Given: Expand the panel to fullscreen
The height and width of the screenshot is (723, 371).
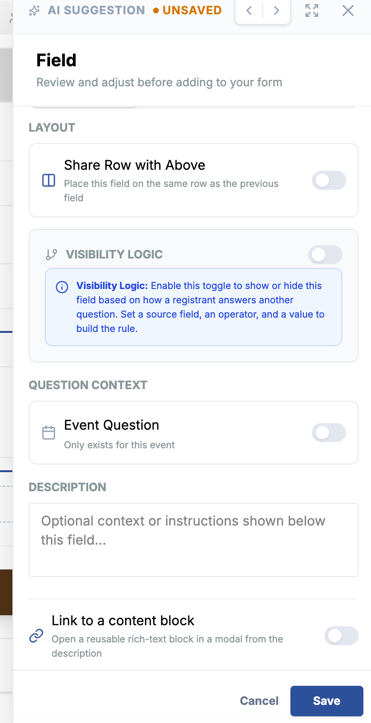Looking at the screenshot, I should coord(312,10).
